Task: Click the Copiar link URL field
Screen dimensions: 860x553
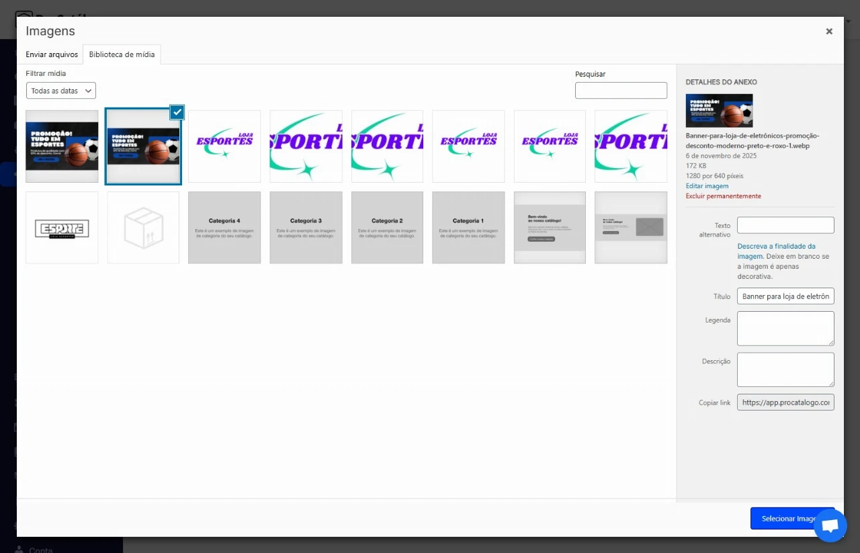Action: click(x=785, y=402)
